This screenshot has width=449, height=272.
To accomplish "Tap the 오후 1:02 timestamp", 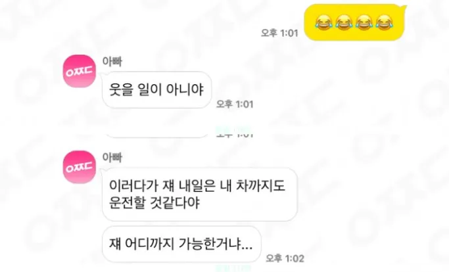I will pyautogui.click(x=285, y=259).
